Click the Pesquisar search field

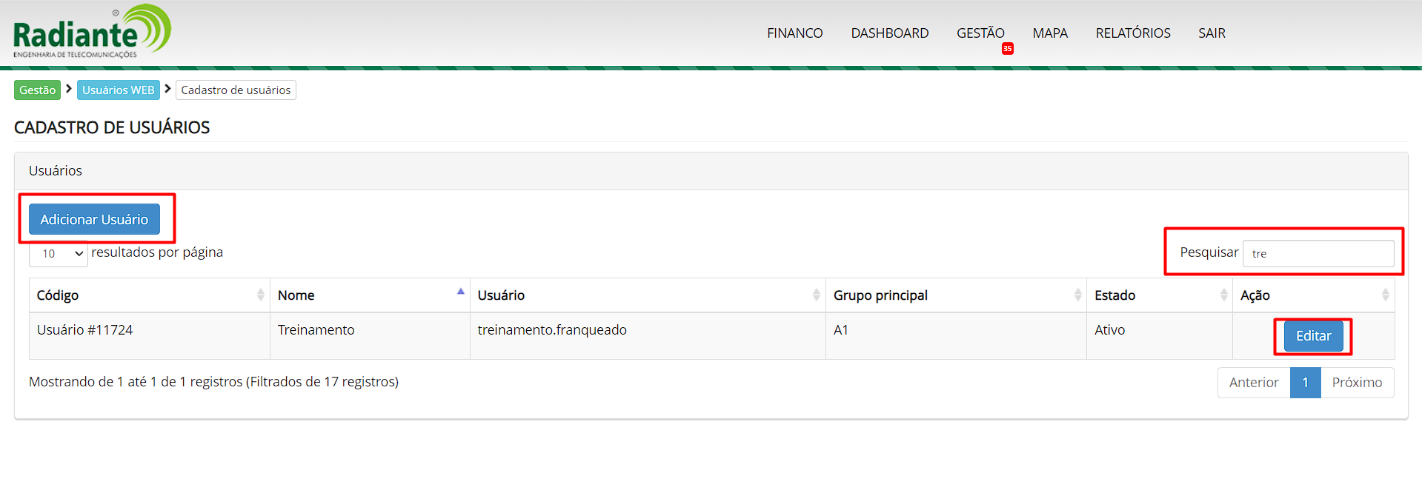1318,253
